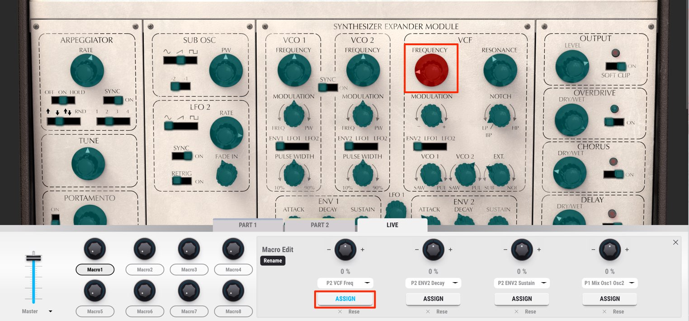This screenshot has height=321, width=689.
Task: Open the P2 VCF Freq dropdown
Action: [345, 283]
